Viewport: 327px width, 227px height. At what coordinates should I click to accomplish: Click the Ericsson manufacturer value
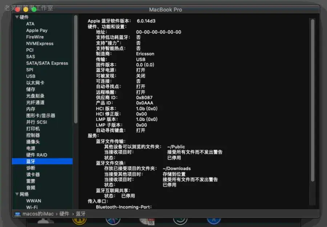[x=145, y=54]
